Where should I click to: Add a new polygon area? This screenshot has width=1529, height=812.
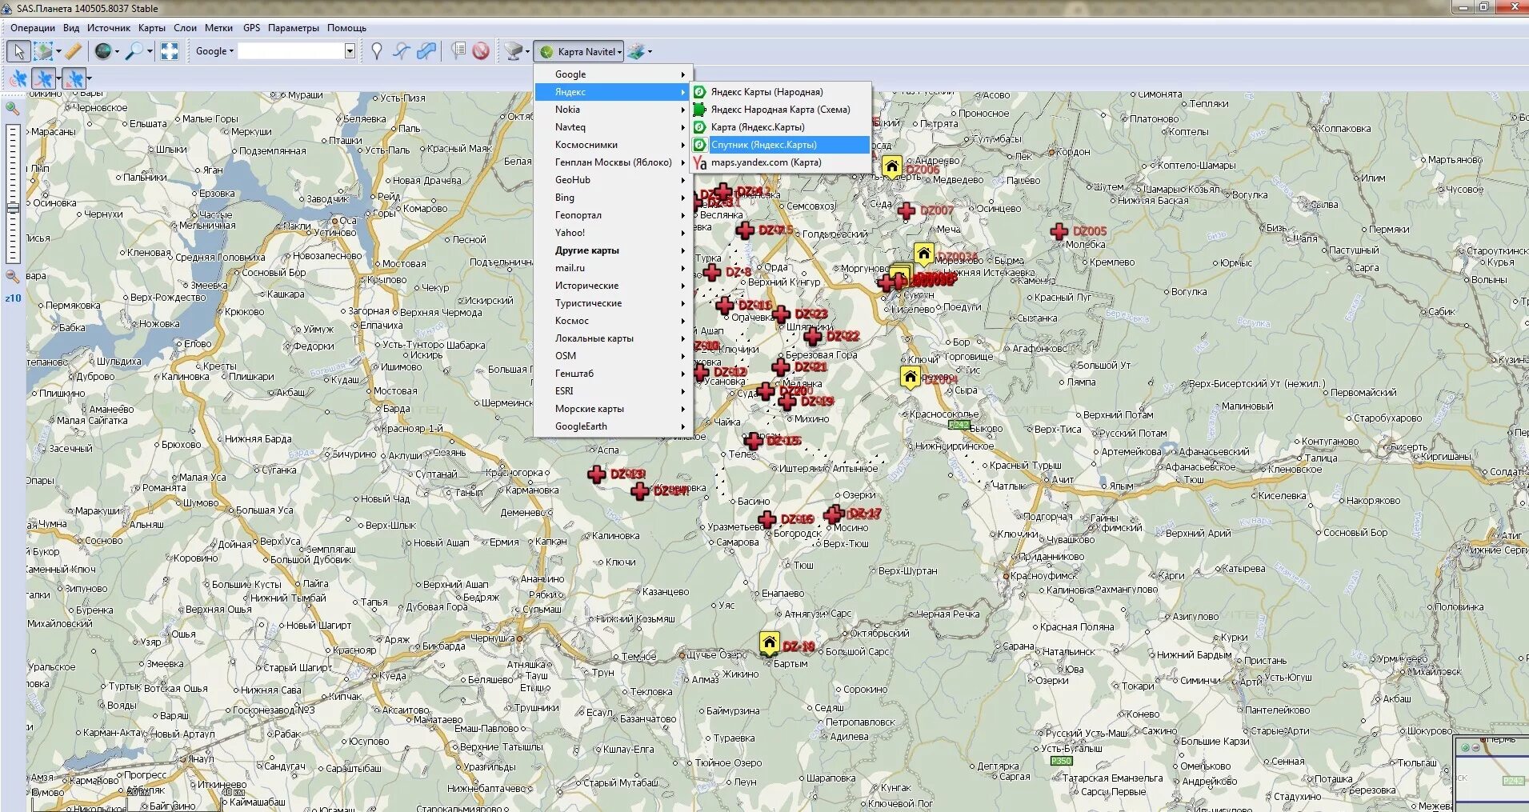426,51
